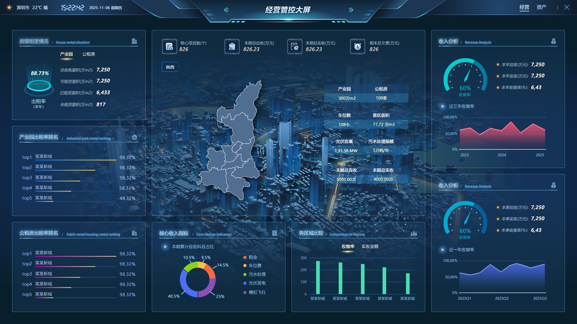Switch to the 实收金额 tab in regions chart

tap(370, 247)
